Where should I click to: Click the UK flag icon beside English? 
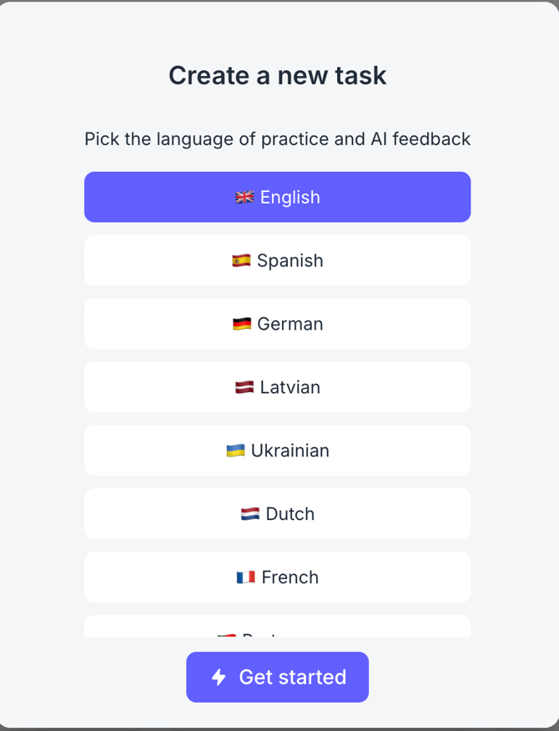244,198
